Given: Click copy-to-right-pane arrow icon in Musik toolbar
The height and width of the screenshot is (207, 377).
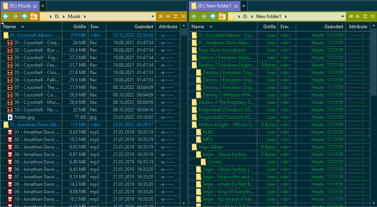Looking at the screenshot, I should pos(161,16).
